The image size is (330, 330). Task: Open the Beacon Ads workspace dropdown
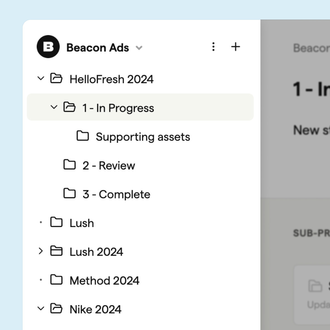click(139, 48)
